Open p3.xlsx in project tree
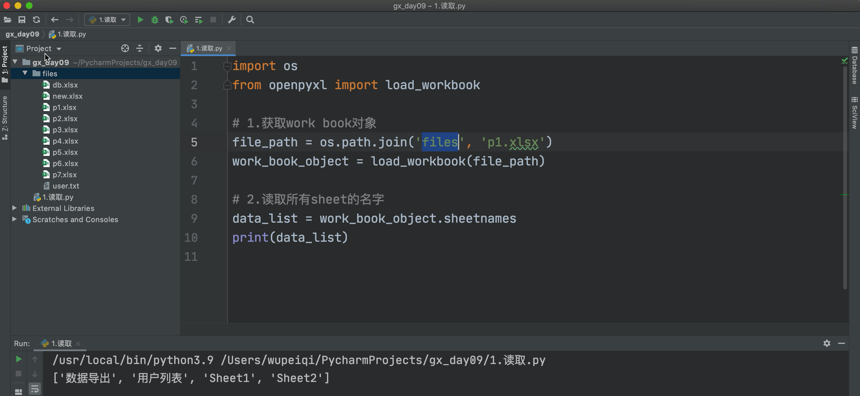Image resolution: width=860 pixels, height=396 pixels. point(65,130)
